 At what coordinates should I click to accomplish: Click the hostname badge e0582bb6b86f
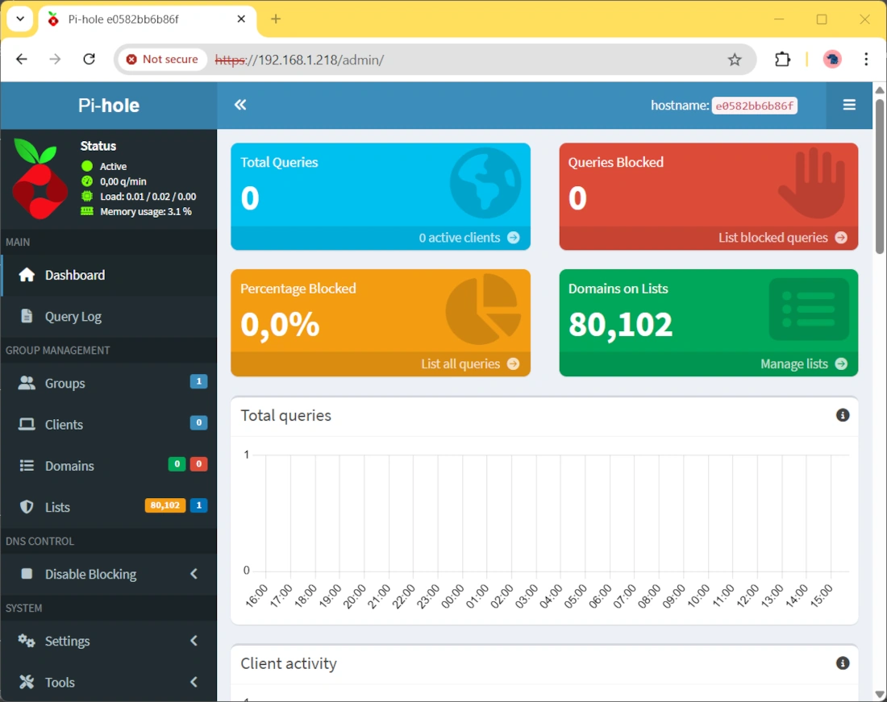click(754, 105)
